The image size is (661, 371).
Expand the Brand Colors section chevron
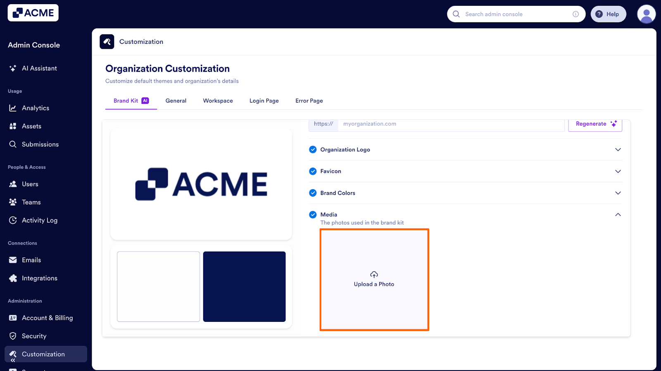coord(618,193)
